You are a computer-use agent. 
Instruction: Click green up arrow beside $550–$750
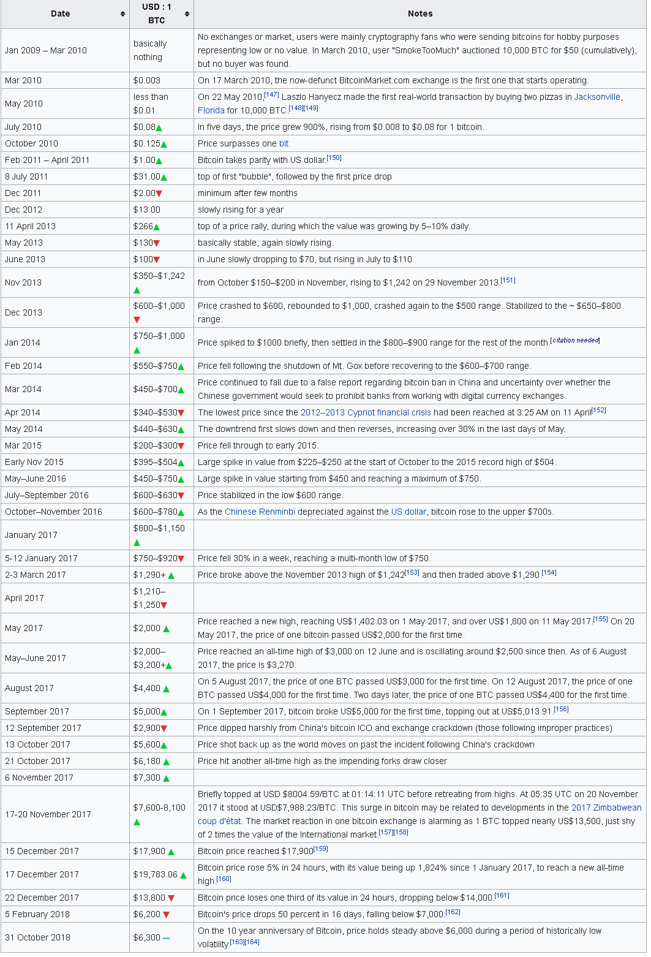click(x=181, y=366)
